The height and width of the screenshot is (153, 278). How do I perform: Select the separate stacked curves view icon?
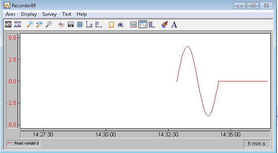133,24
